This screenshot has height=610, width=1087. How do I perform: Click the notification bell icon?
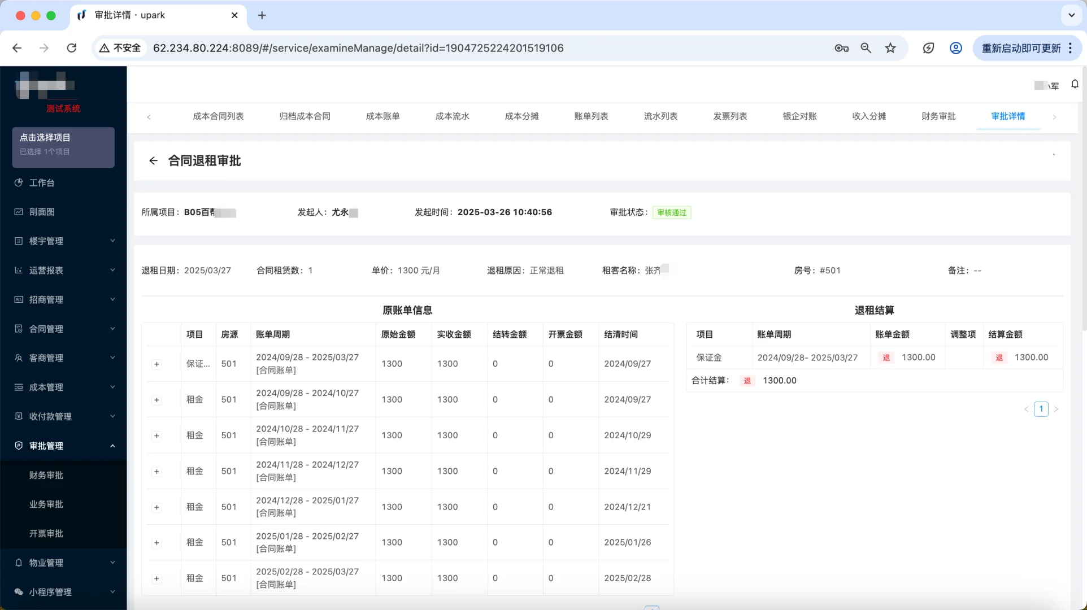pos(1075,84)
